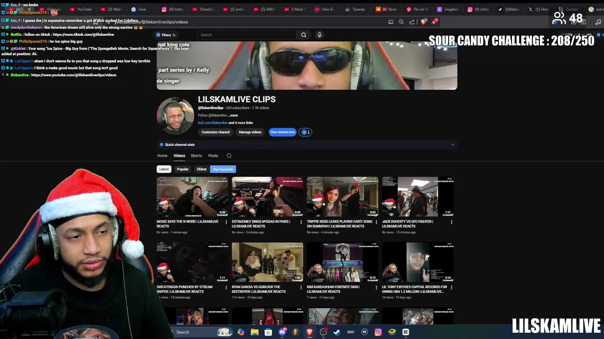Open Trippie Redd Leaks Playboi Carti Song thumbnail
The image size is (604, 339).
pyautogui.click(x=342, y=197)
